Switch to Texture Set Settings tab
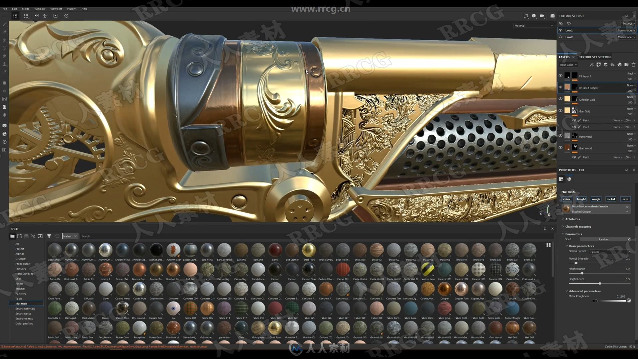 coord(595,57)
